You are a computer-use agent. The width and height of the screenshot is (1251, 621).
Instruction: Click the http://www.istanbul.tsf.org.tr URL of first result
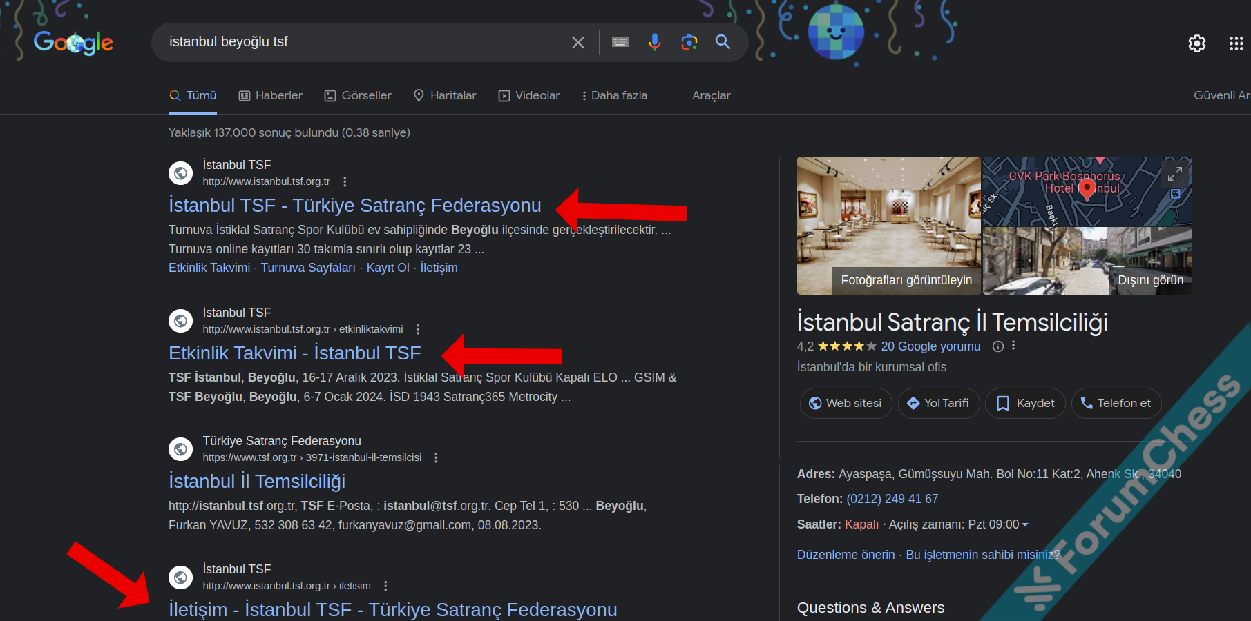click(x=266, y=181)
